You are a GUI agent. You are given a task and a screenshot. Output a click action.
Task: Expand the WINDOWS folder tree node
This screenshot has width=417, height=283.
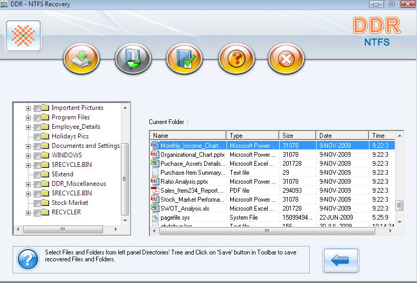pos(28,155)
